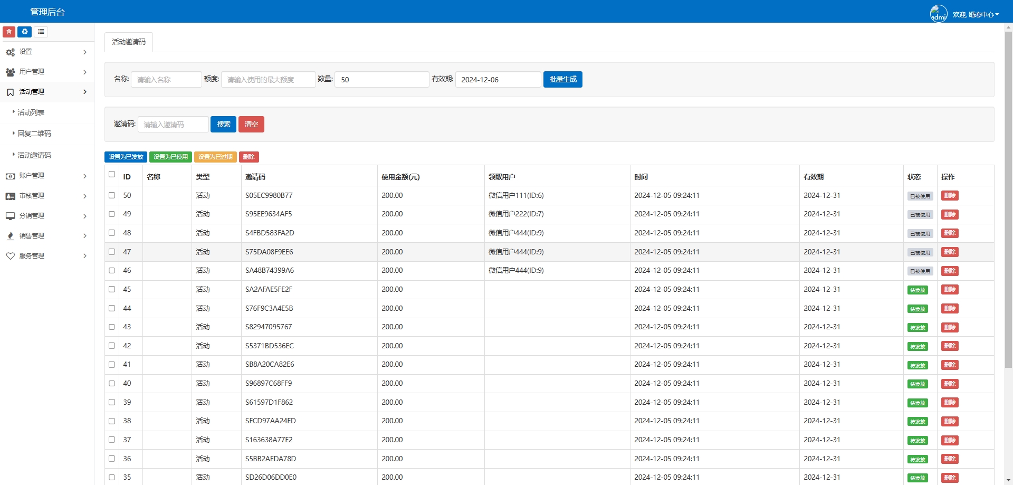Toggle the select-all checkbox in table header
1013x485 pixels.
pos(112,174)
